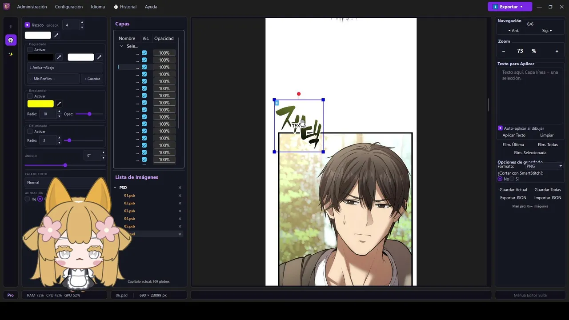Click the Limpiar button
Image resolution: width=569 pixels, height=320 pixels.
click(x=547, y=135)
